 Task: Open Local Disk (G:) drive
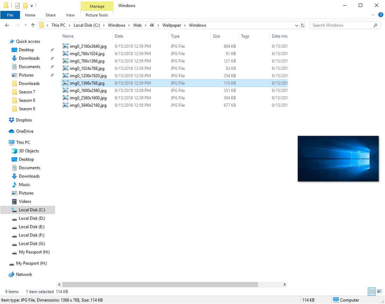click(32, 244)
